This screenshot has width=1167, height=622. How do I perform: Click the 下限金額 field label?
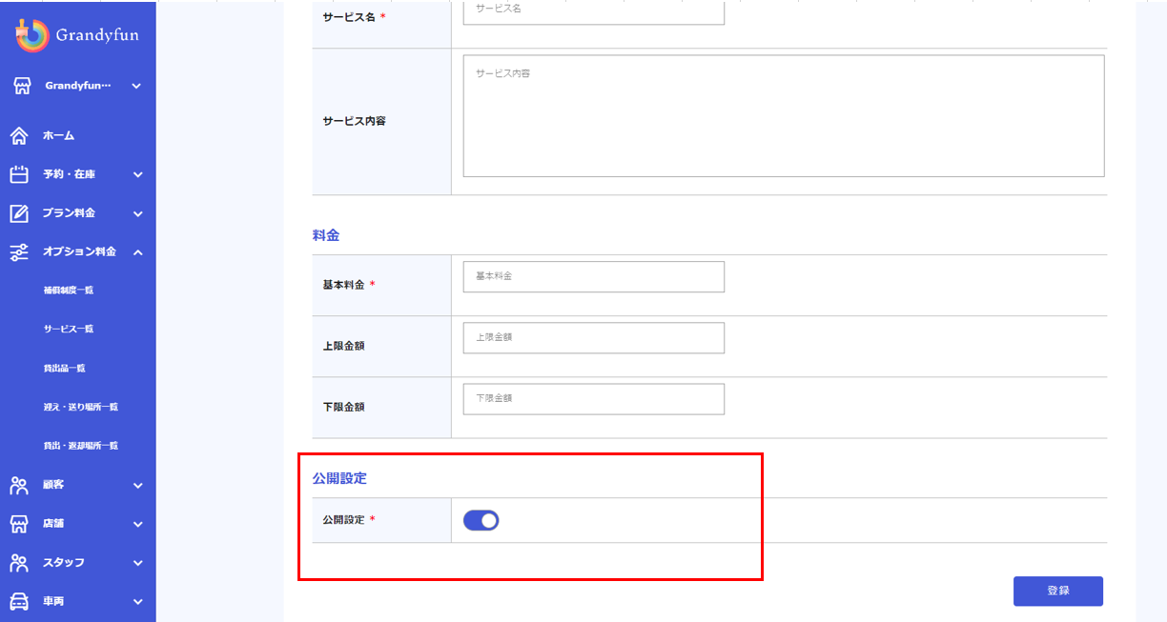tap(343, 407)
